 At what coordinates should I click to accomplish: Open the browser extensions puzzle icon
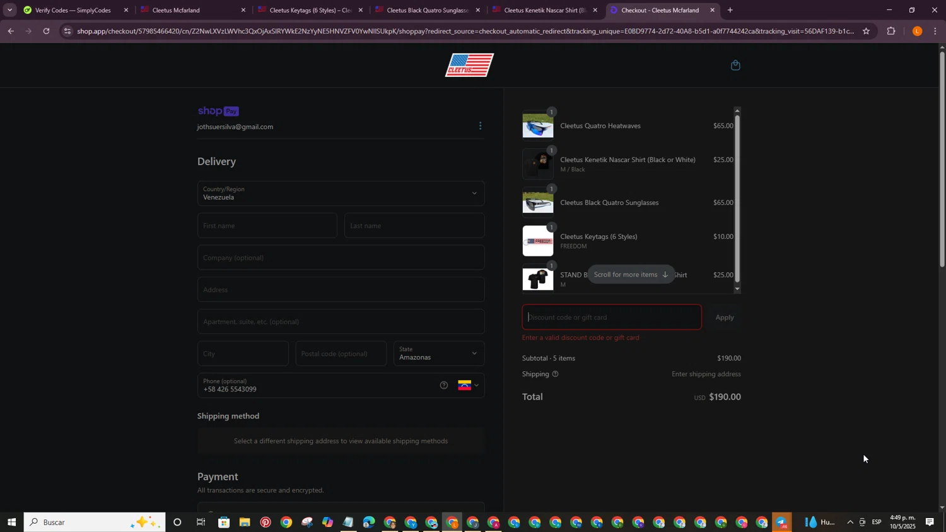point(891,31)
